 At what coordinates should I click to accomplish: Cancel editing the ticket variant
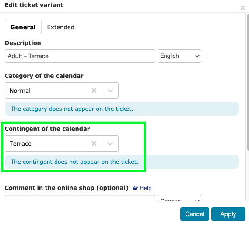(195, 214)
